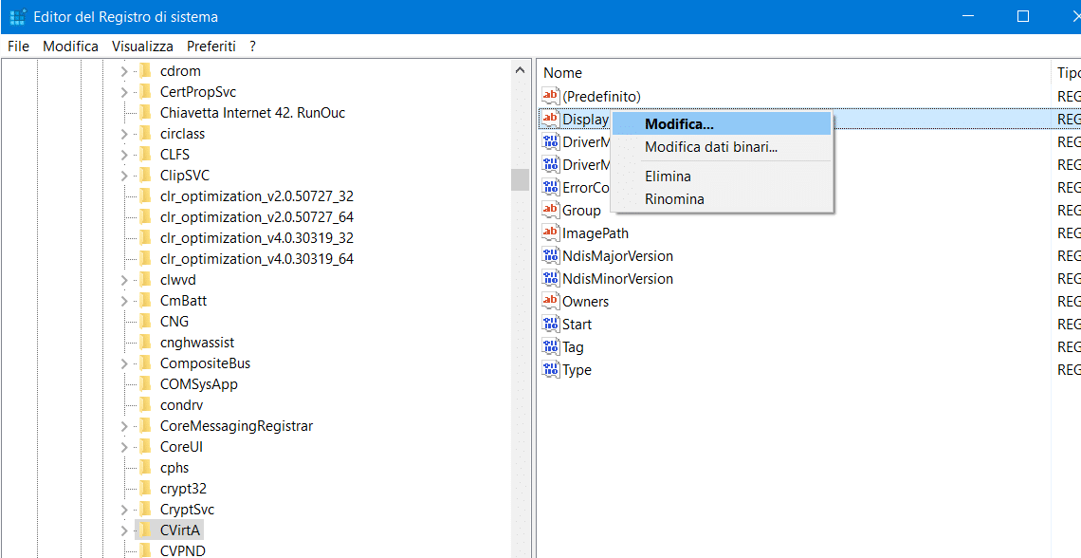Click the CertPropSvc folder icon
The width and height of the screenshot is (1081, 558).
tap(145, 91)
